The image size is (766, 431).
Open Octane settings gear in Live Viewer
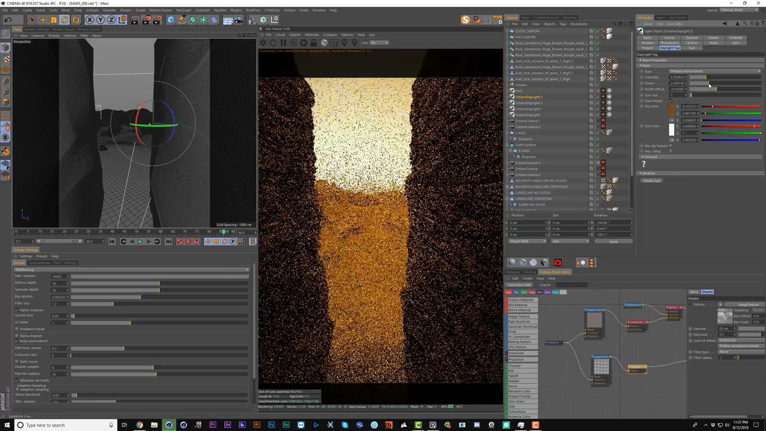pyautogui.click(x=304, y=43)
